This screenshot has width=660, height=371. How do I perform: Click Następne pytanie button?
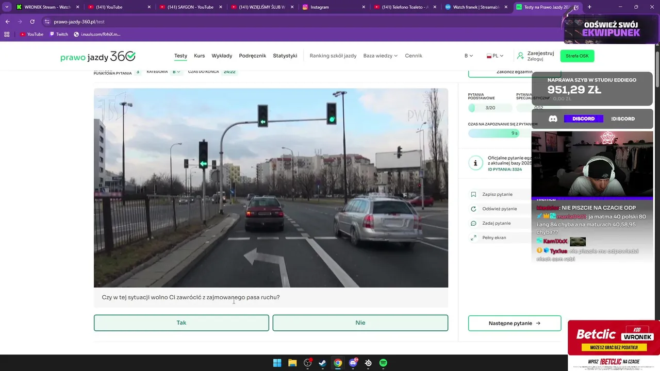(515, 323)
